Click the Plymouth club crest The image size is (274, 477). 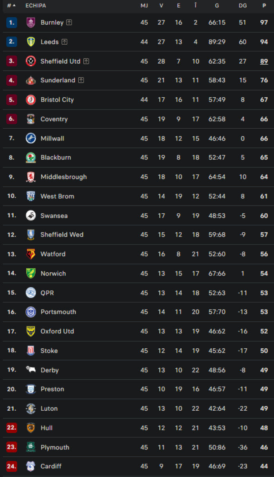click(x=31, y=447)
